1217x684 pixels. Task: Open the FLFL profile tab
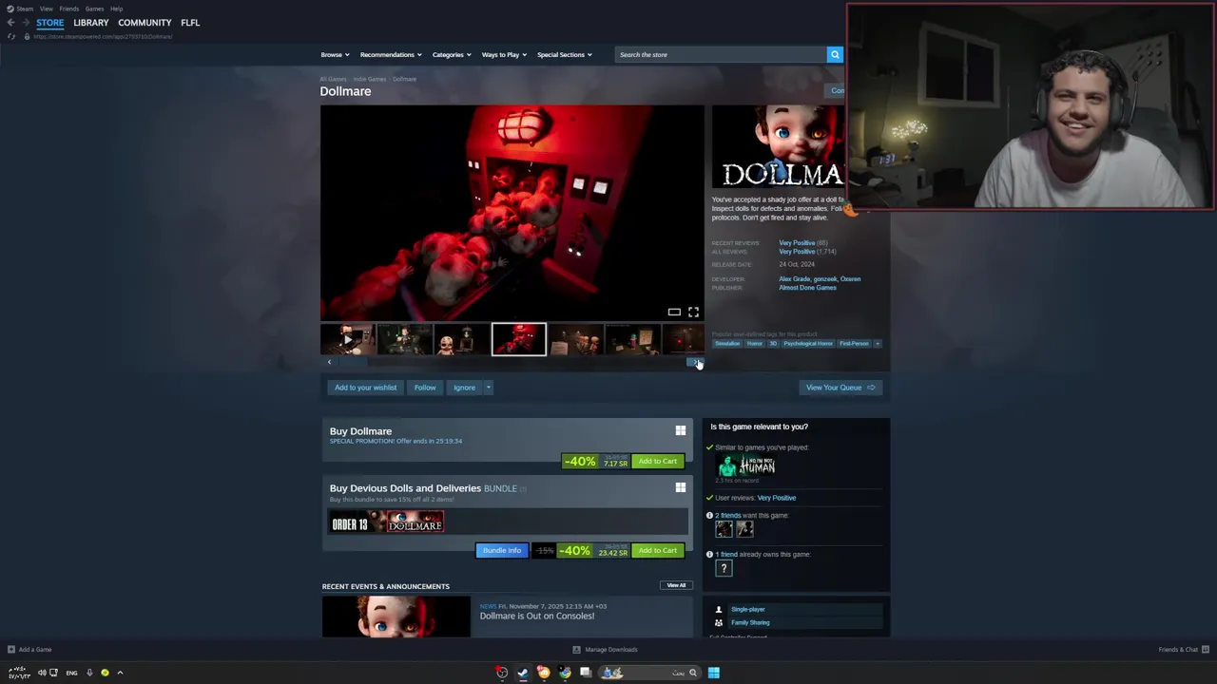190,23
